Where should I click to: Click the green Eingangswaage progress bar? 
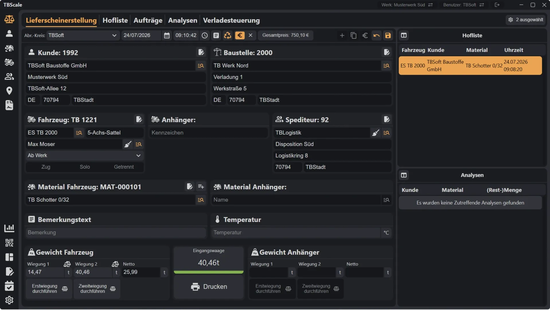(209, 272)
